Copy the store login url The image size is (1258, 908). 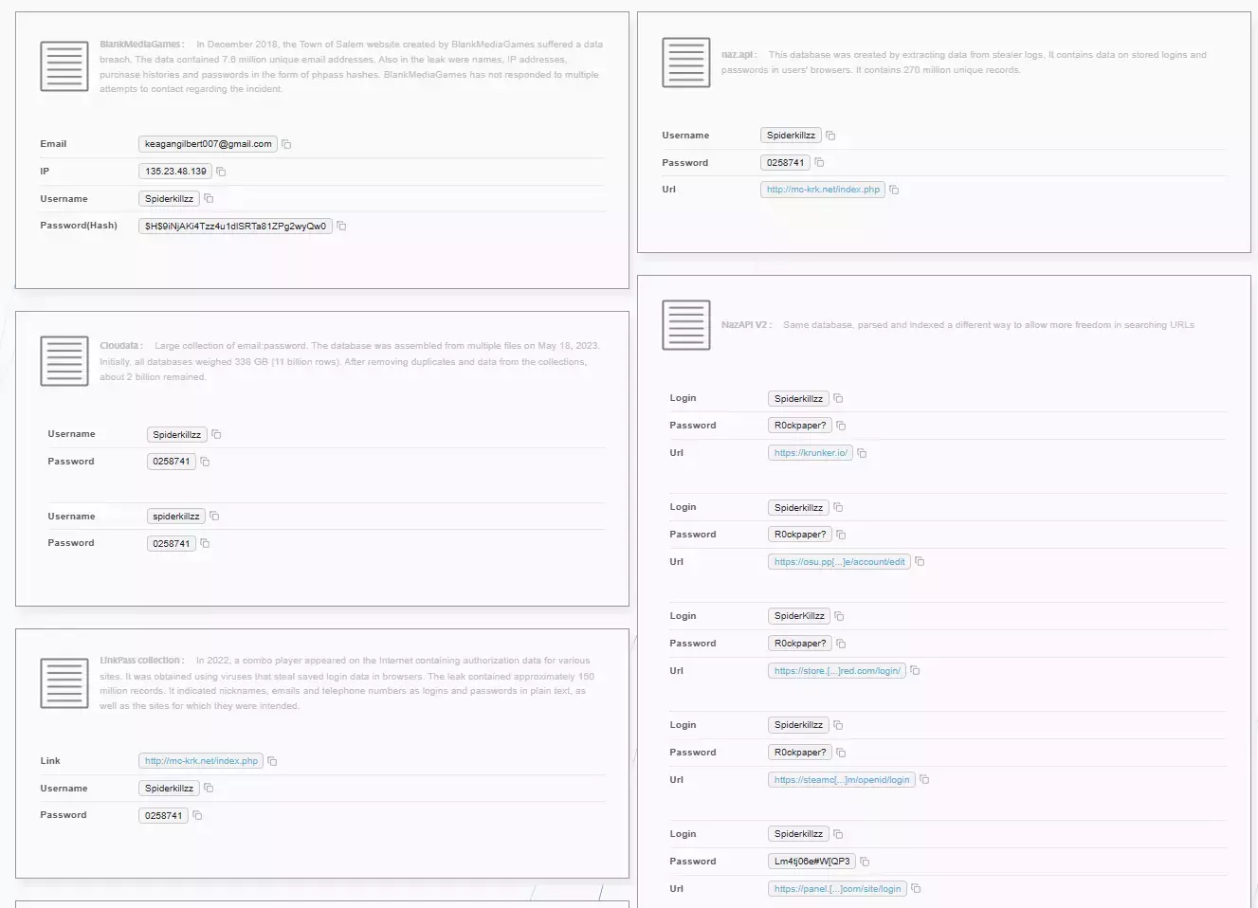point(915,671)
